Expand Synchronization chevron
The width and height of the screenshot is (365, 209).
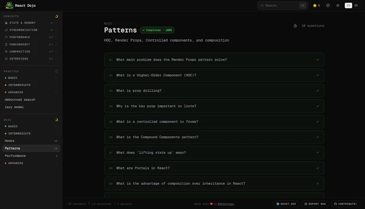(56, 30)
